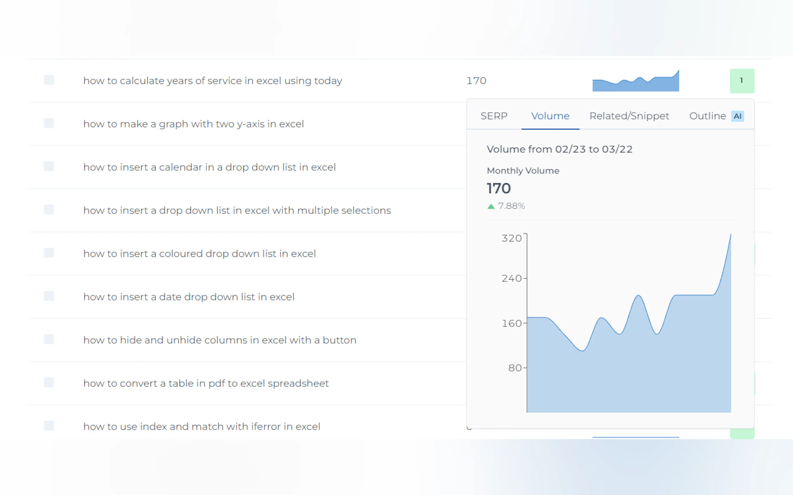
Task: Open the Related/Snippet tab
Action: [629, 116]
